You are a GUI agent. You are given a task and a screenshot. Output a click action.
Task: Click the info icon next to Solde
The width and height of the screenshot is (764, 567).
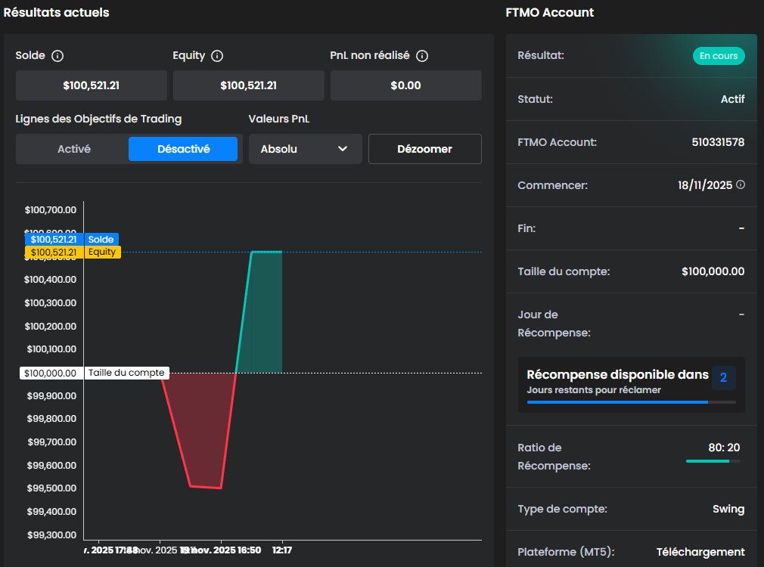pos(57,56)
